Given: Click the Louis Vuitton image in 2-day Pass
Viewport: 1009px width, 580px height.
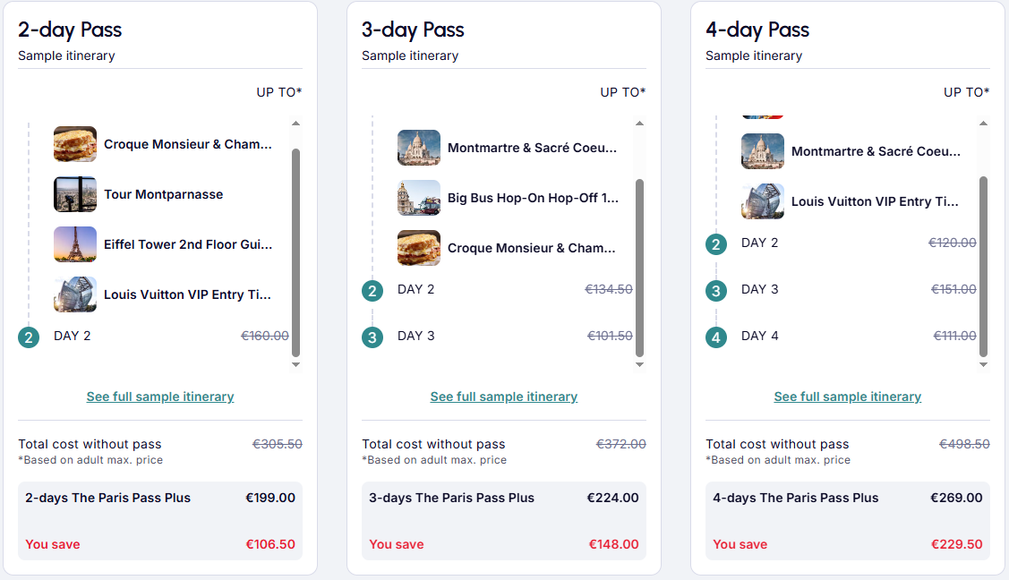Looking at the screenshot, I should (x=74, y=294).
